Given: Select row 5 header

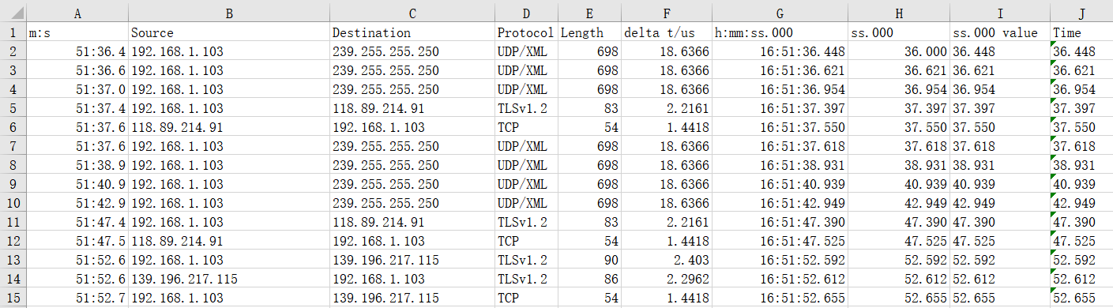Looking at the screenshot, I should [13, 108].
